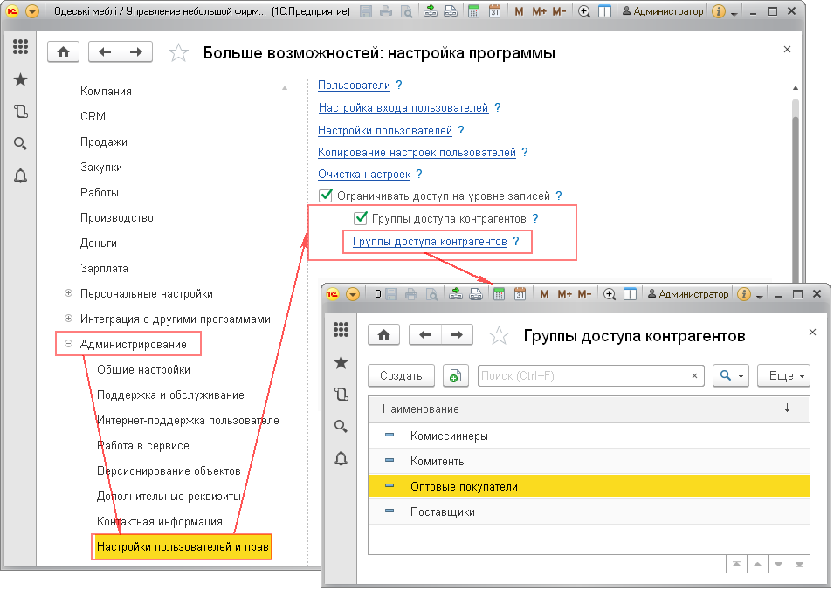Click in the search field 'Поиск (Ctrl+F)'
This screenshot has height=590, width=834.
[x=581, y=375]
